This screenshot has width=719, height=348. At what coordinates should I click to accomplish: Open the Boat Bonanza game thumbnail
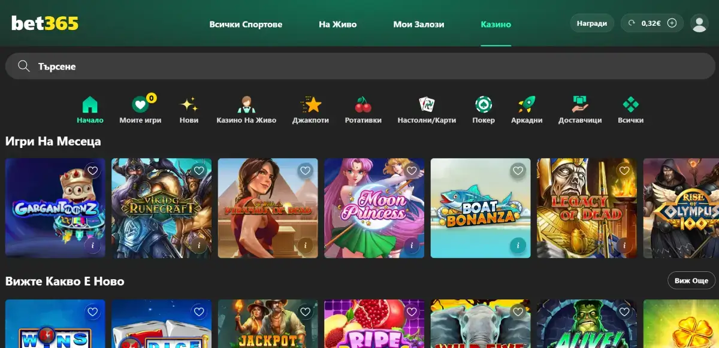481,208
